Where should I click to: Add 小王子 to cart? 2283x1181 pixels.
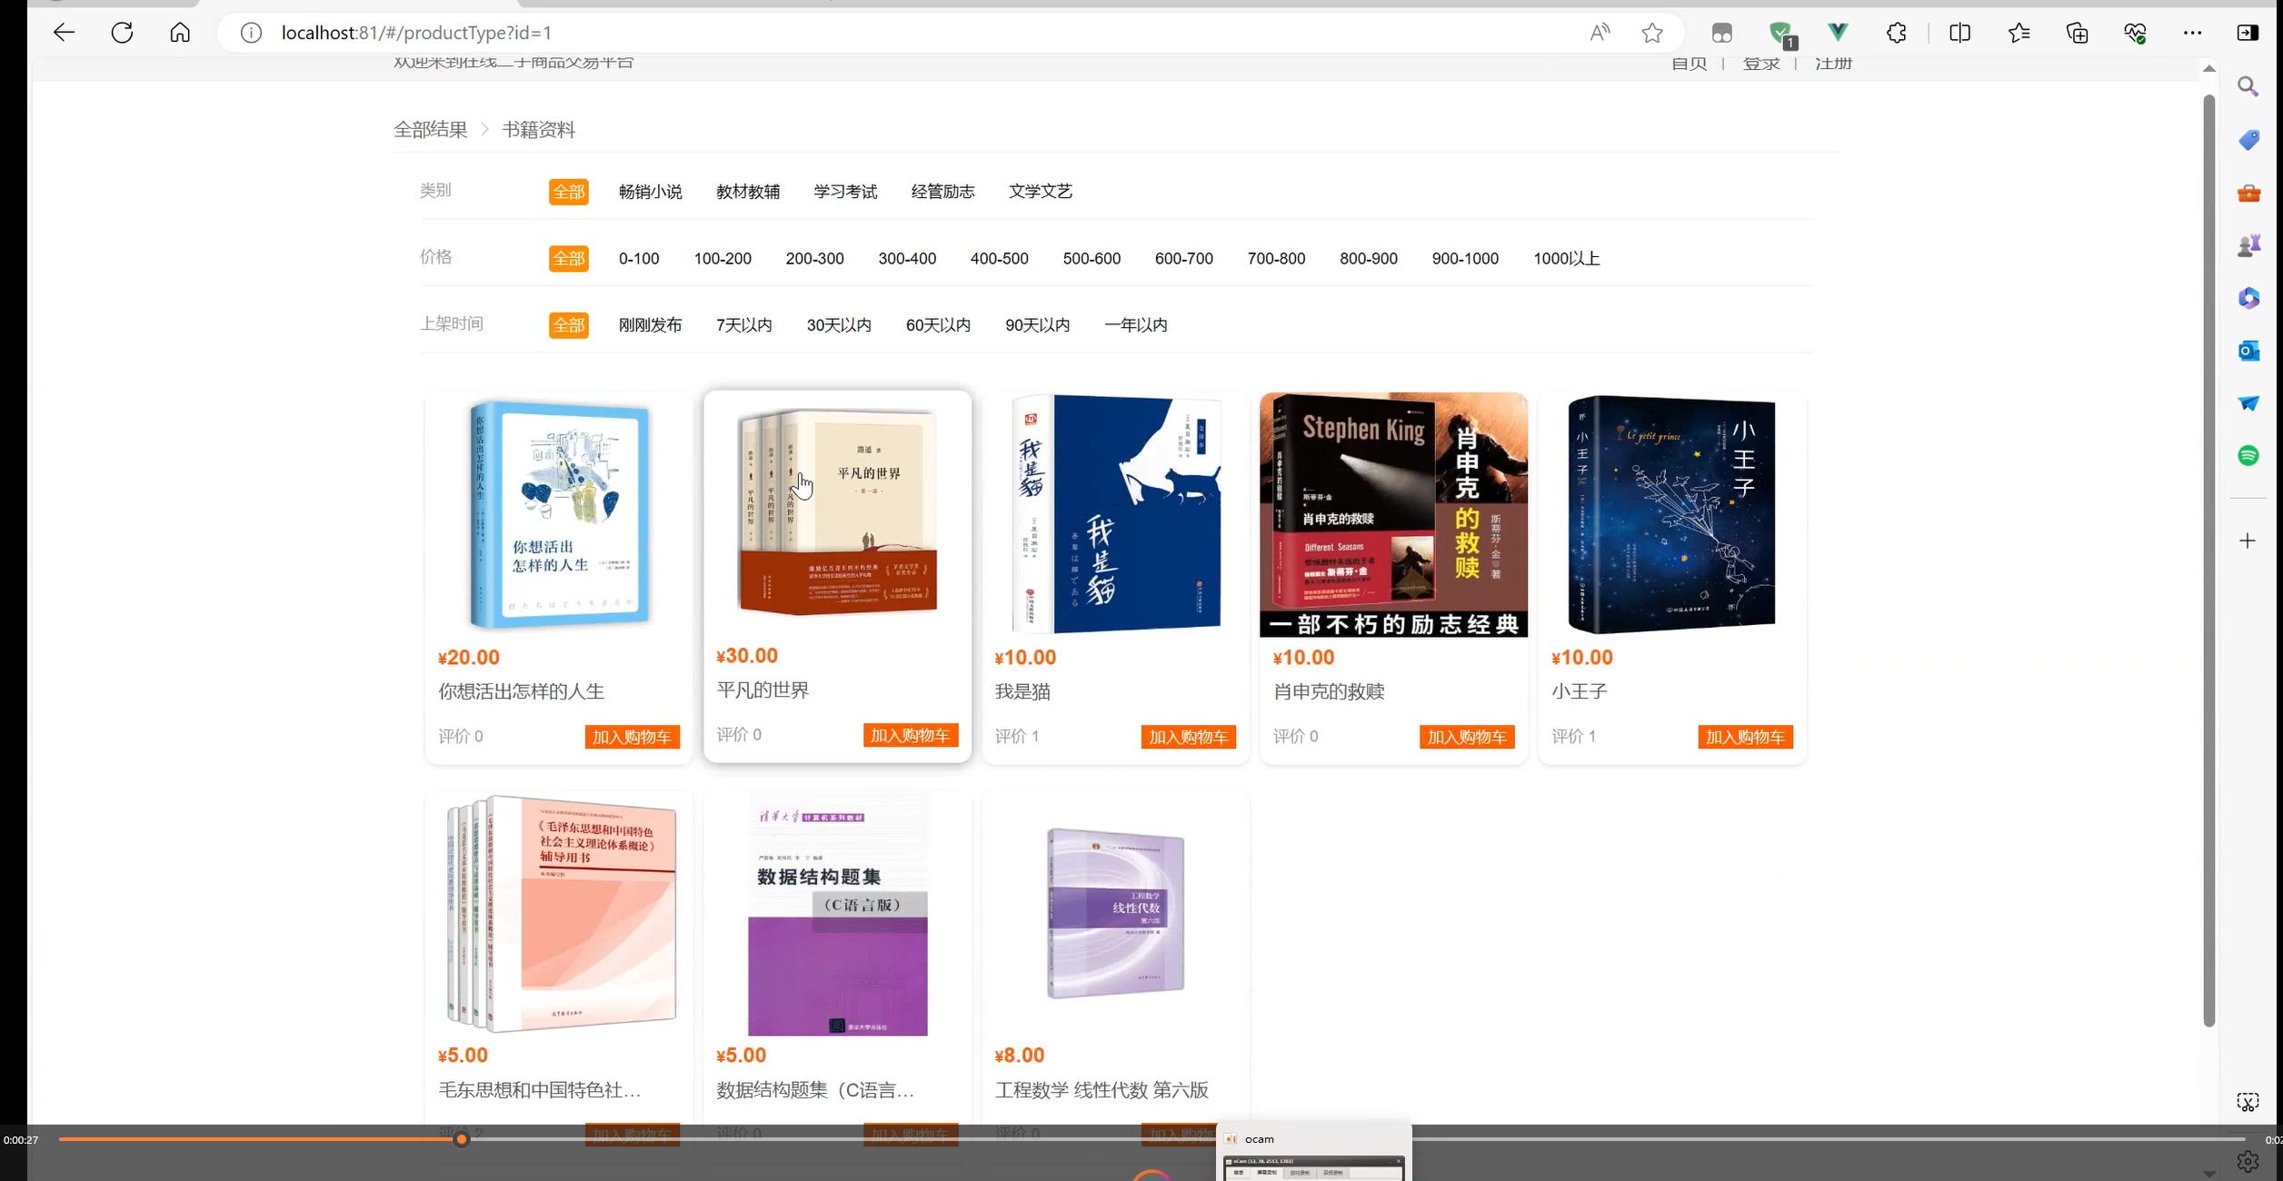(x=1745, y=737)
